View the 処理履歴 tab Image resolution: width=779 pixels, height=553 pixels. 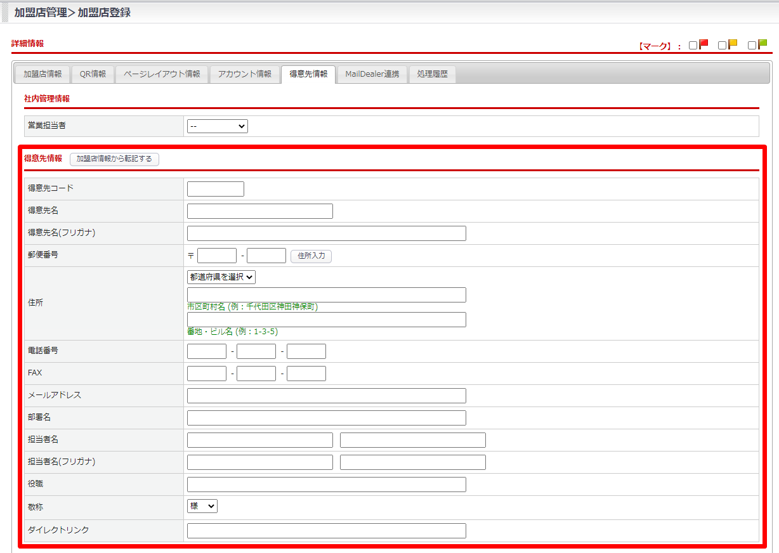pyautogui.click(x=432, y=74)
